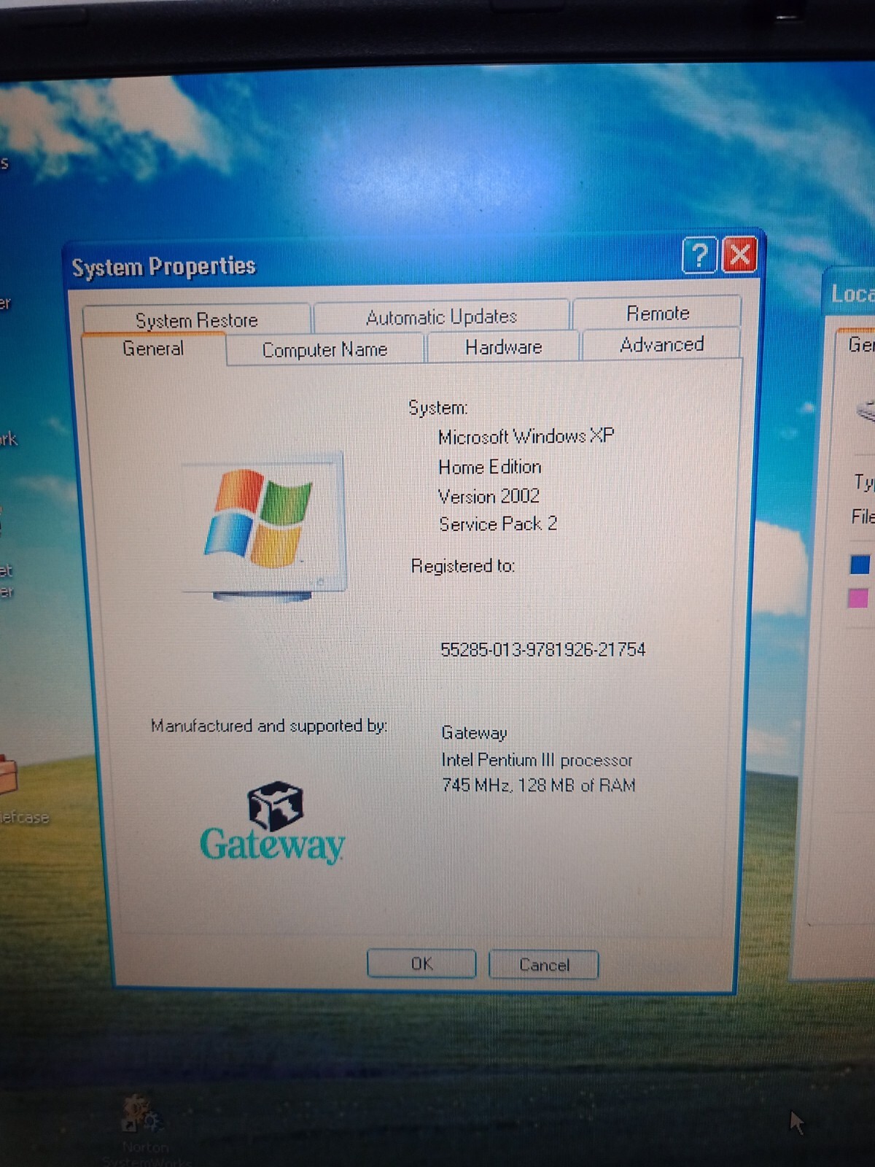The image size is (875, 1167).
Task: Select the General tab
Action: pos(153,349)
